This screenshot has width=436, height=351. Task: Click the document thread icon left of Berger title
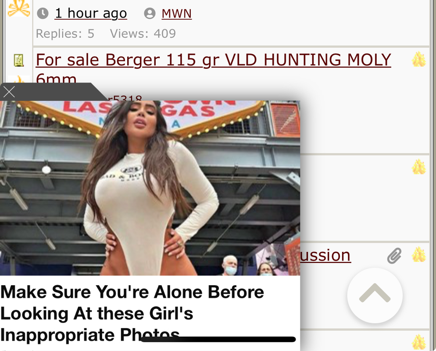click(18, 61)
